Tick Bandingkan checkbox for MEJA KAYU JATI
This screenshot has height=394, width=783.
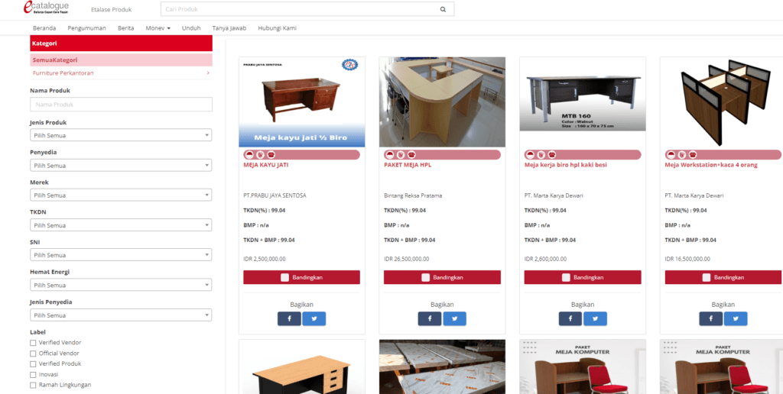coord(284,277)
